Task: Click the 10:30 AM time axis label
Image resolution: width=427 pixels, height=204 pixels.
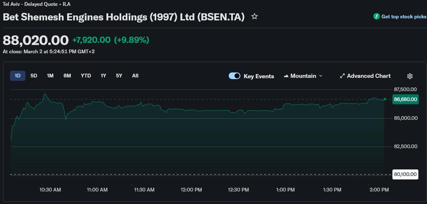Action: click(x=50, y=189)
